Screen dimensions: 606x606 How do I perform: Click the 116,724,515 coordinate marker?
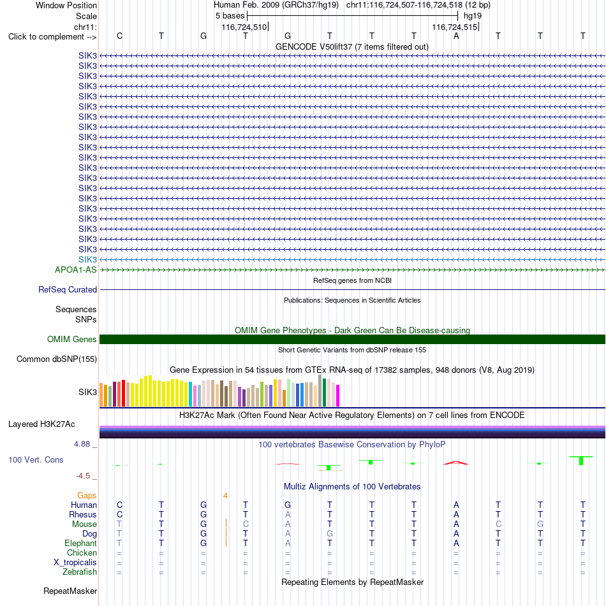point(455,27)
